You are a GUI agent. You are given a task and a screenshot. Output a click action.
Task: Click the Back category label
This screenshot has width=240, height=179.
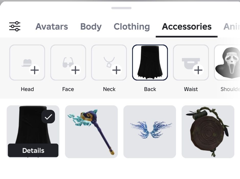(150, 89)
